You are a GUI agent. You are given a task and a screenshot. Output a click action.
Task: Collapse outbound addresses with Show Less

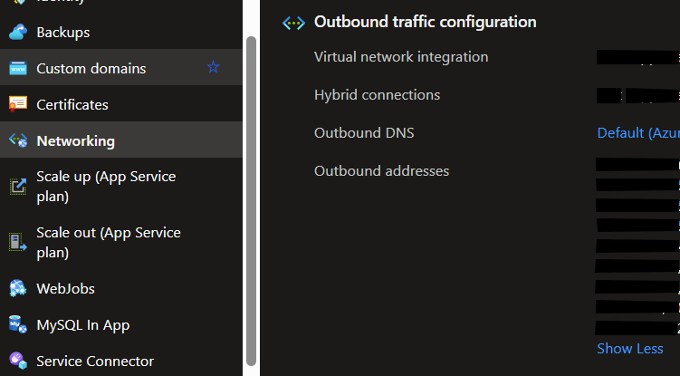click(x=629, y=349)
